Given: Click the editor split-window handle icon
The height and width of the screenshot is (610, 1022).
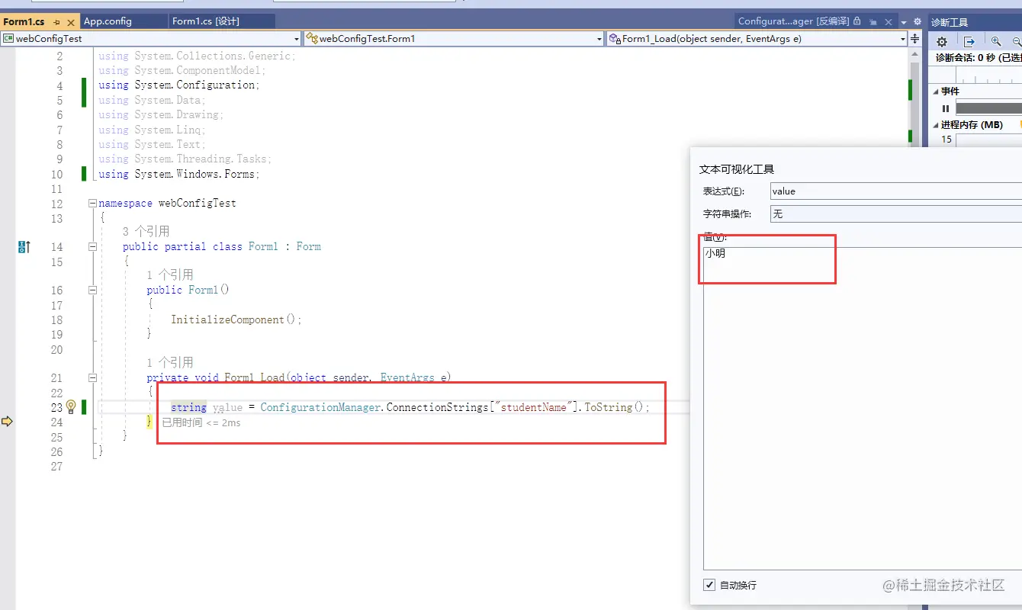Looking at the screenshot, I should pos(915,38).
